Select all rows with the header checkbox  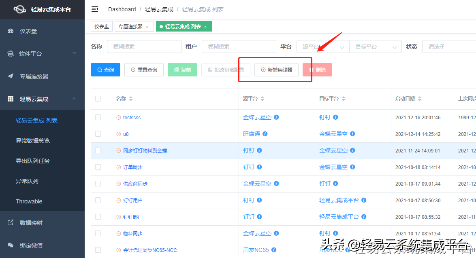click(x=97, y=99)
